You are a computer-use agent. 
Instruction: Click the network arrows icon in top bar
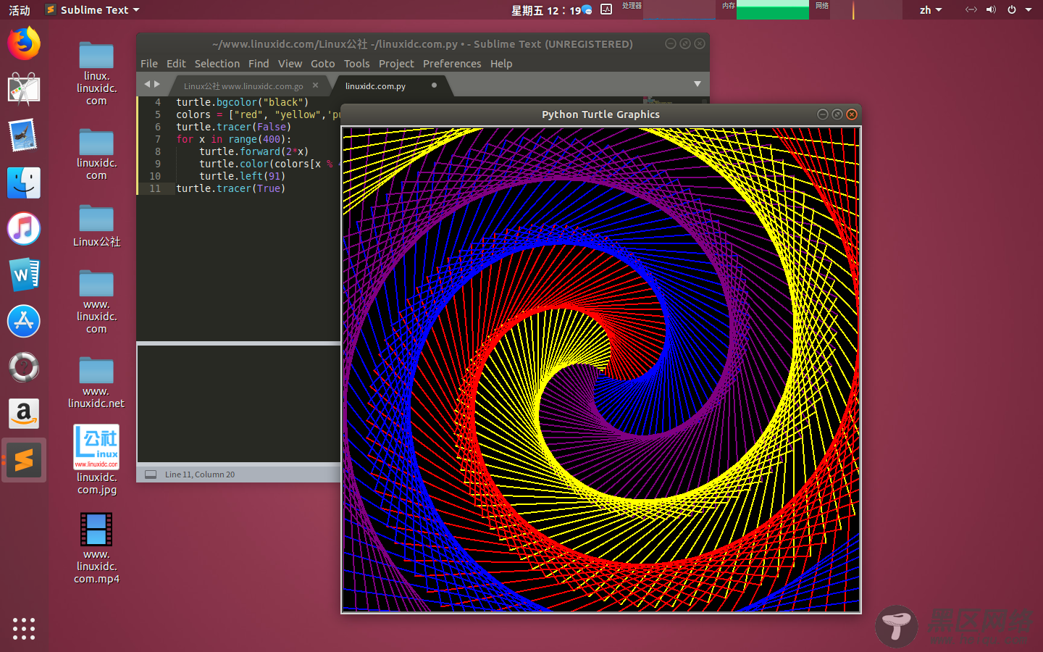click(971, 10)
